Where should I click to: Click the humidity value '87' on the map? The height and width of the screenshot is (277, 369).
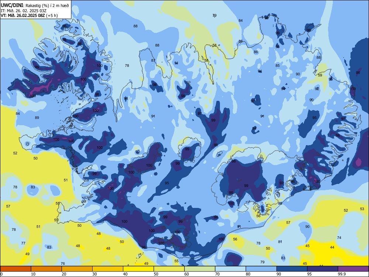(x=153, y=61)
